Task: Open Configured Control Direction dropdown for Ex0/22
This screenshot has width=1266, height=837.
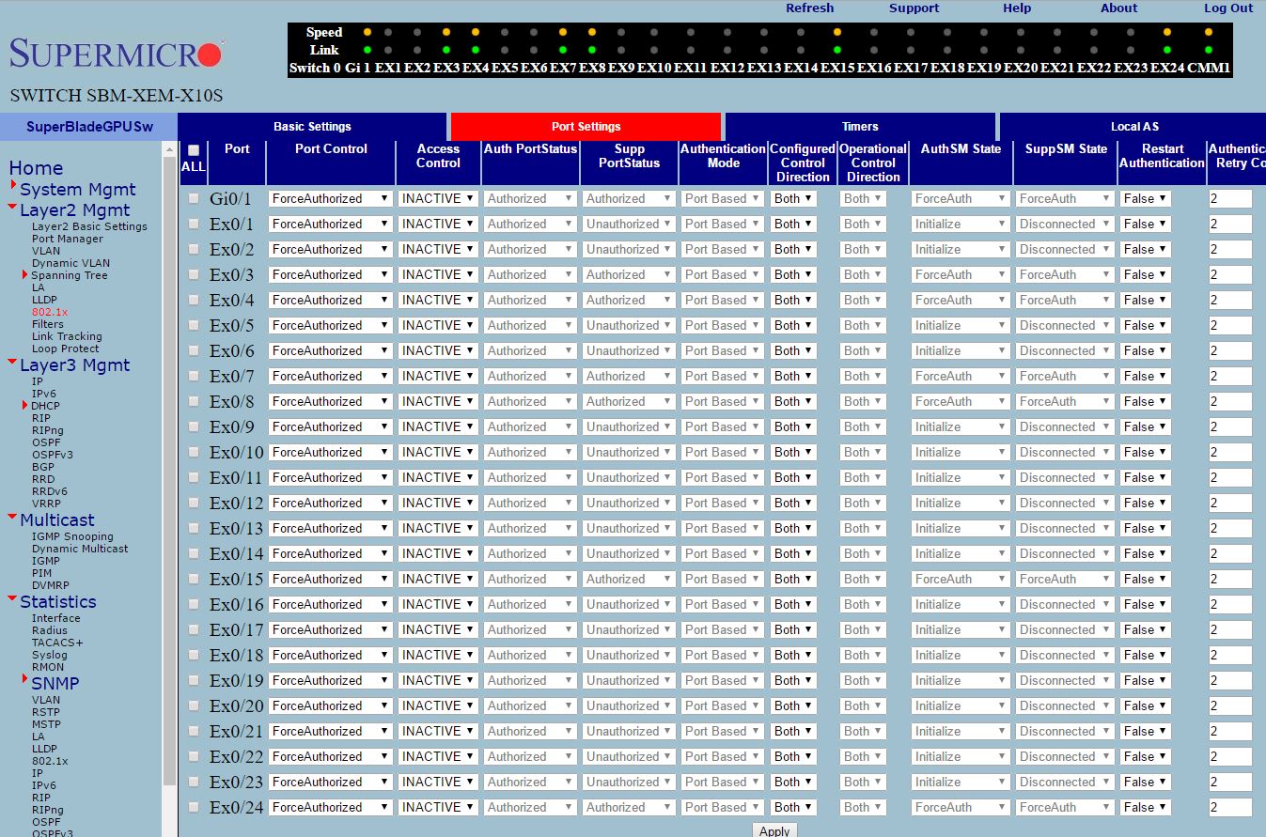Action: click(793, 756)
